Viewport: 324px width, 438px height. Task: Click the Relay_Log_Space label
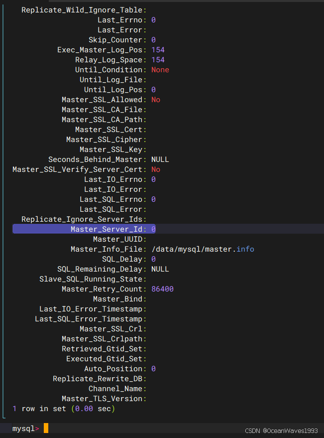[109, 60]
